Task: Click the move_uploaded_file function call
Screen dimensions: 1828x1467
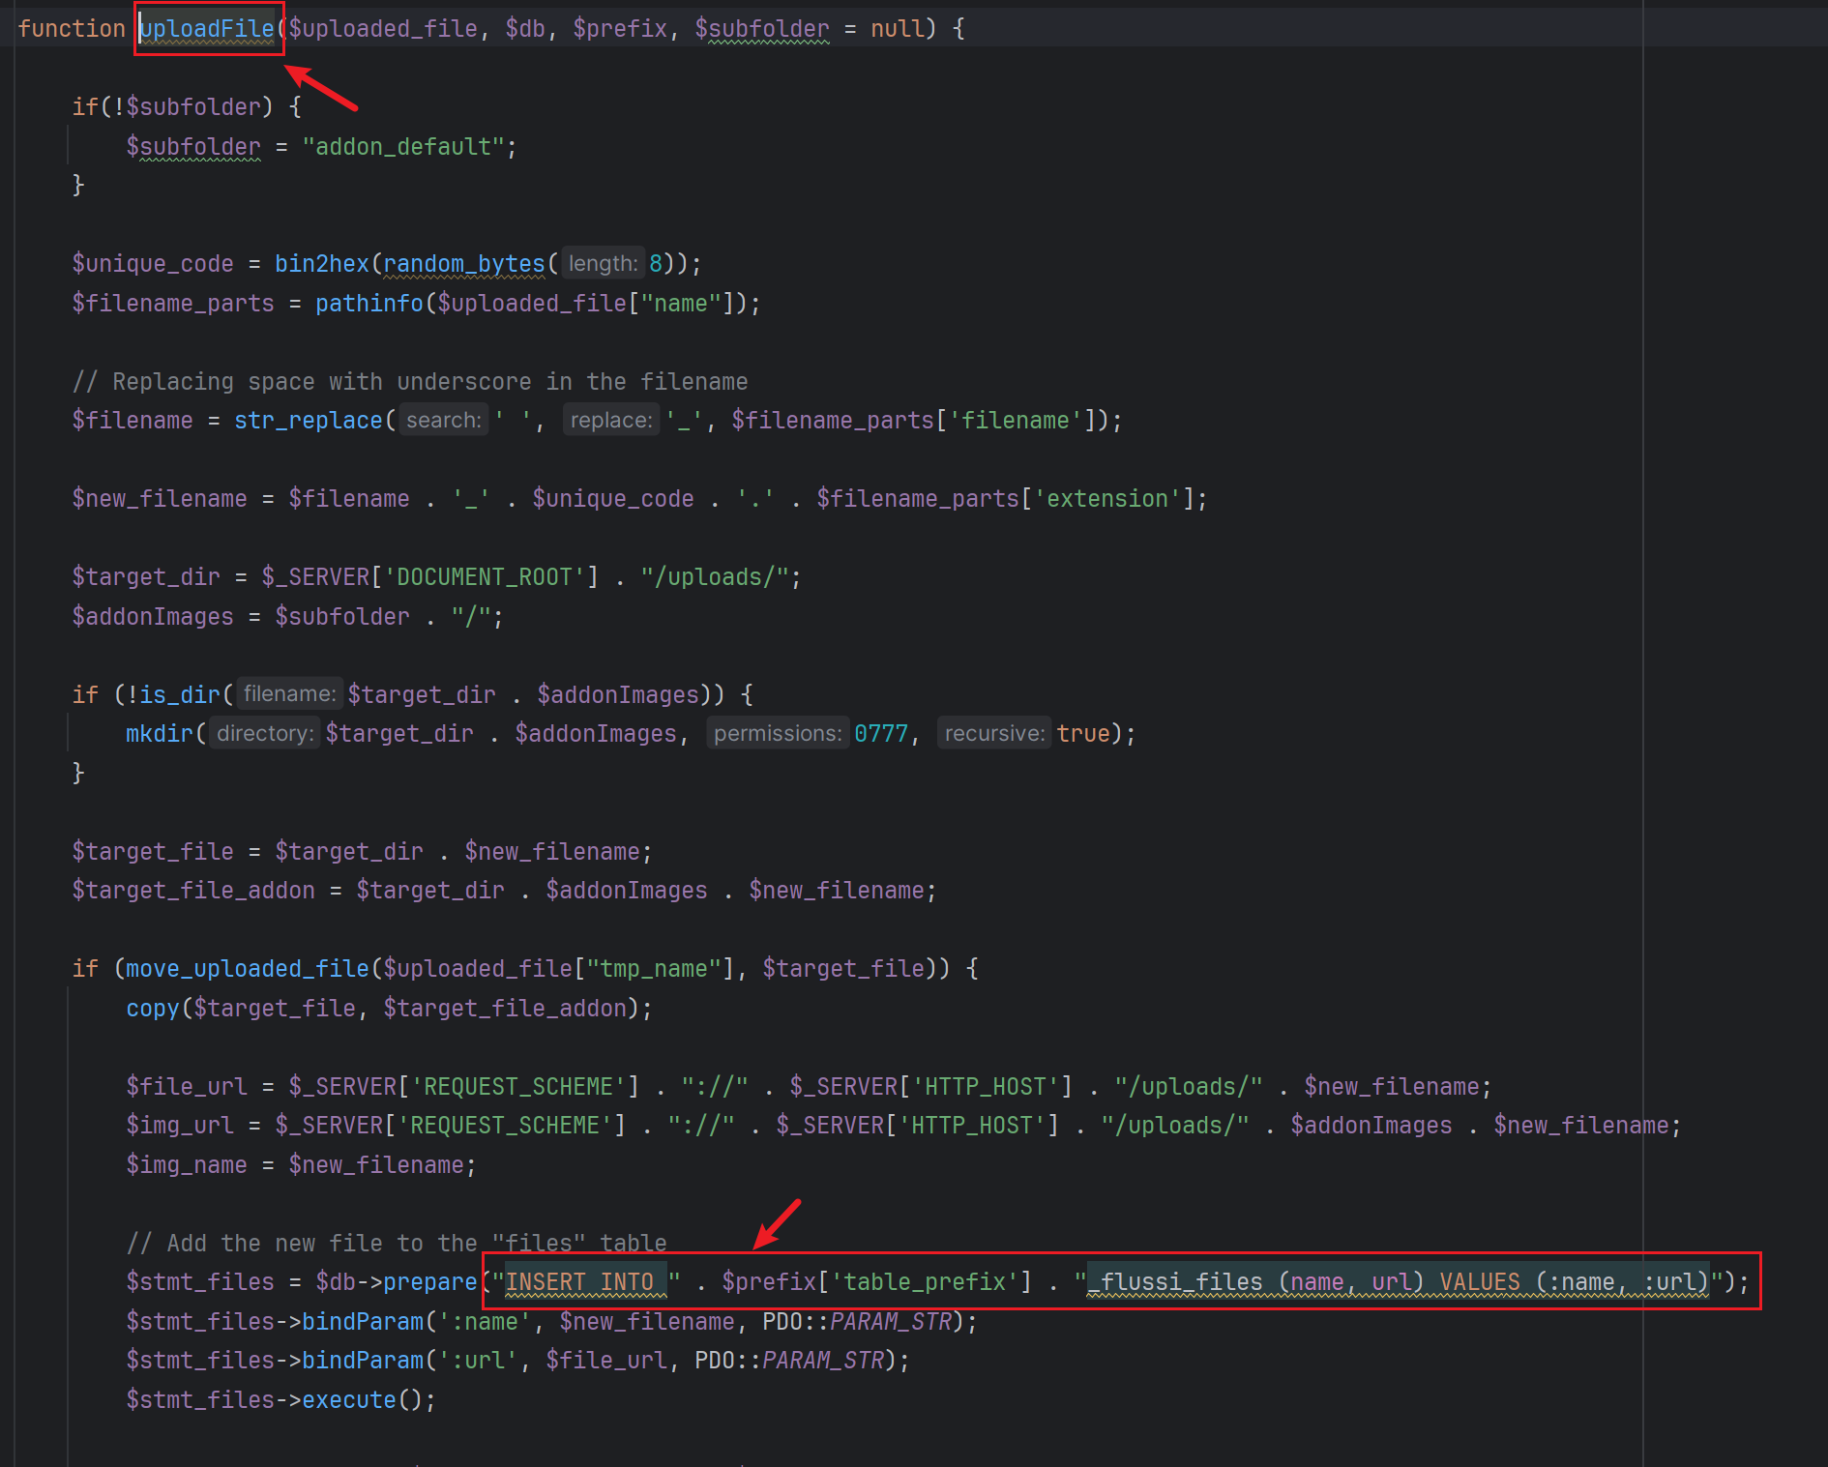Action: point(248,969)
